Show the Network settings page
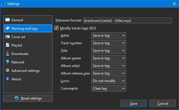179x110 pixels. click(28, 62)
